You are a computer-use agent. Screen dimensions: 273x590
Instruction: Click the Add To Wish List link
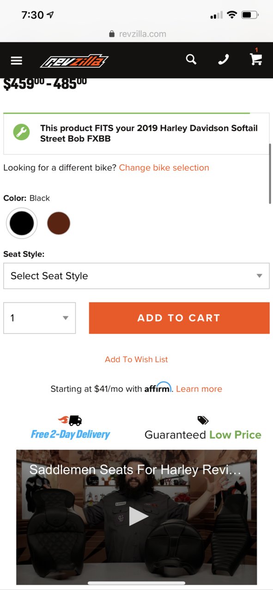[x=136, y=359]
